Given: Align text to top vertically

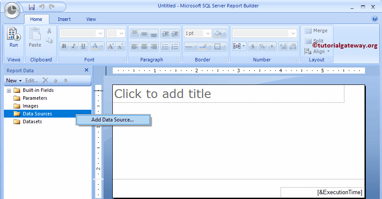Looking at the screenshot, I should 135,34.
